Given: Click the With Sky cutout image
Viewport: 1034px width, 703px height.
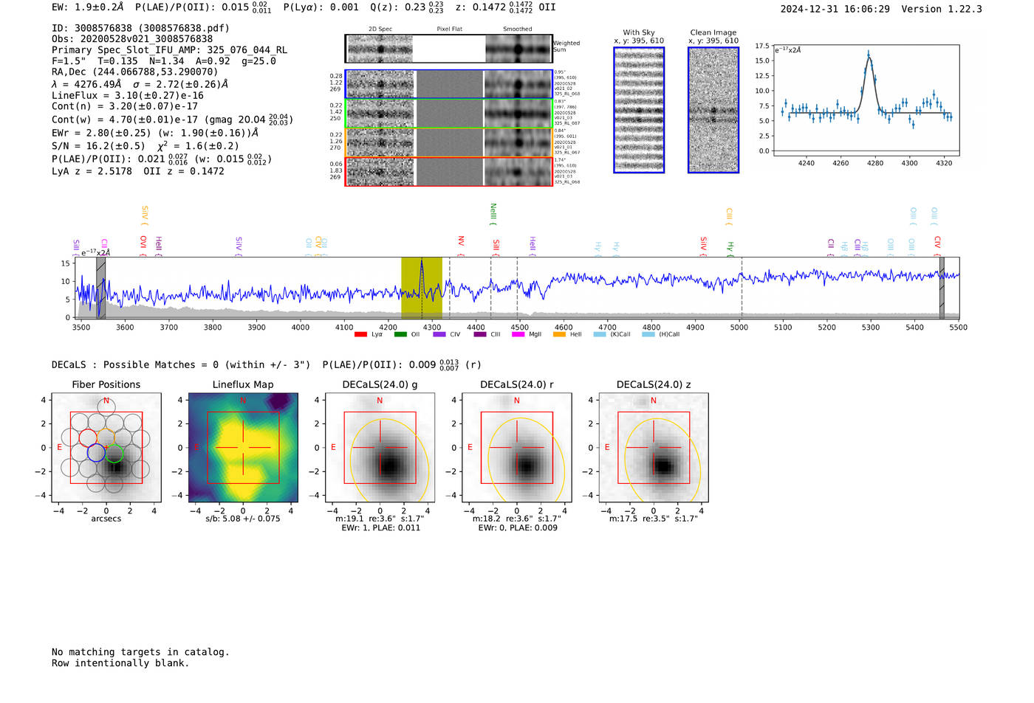Looking at the screenshot, I should pos(639,110).
